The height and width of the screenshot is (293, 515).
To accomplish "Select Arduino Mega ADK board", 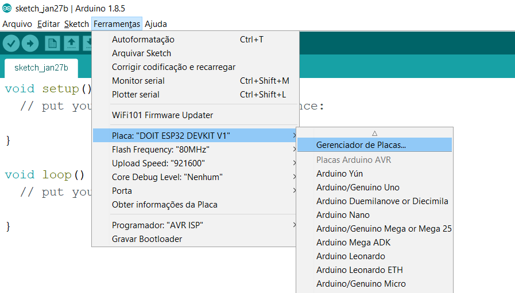I will pyautogui.click(x=374, y=243).
